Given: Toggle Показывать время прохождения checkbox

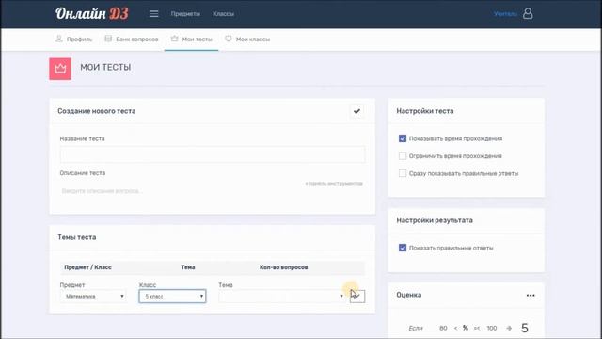Looking at the screenshot, I should [403, 138].
